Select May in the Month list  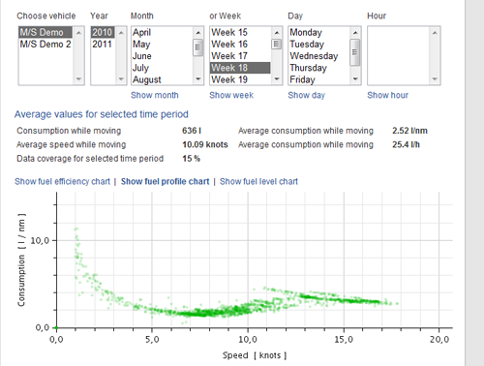point(162,44)
